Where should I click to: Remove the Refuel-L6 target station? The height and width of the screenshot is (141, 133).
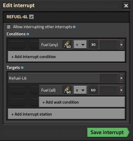coord(121,78)
